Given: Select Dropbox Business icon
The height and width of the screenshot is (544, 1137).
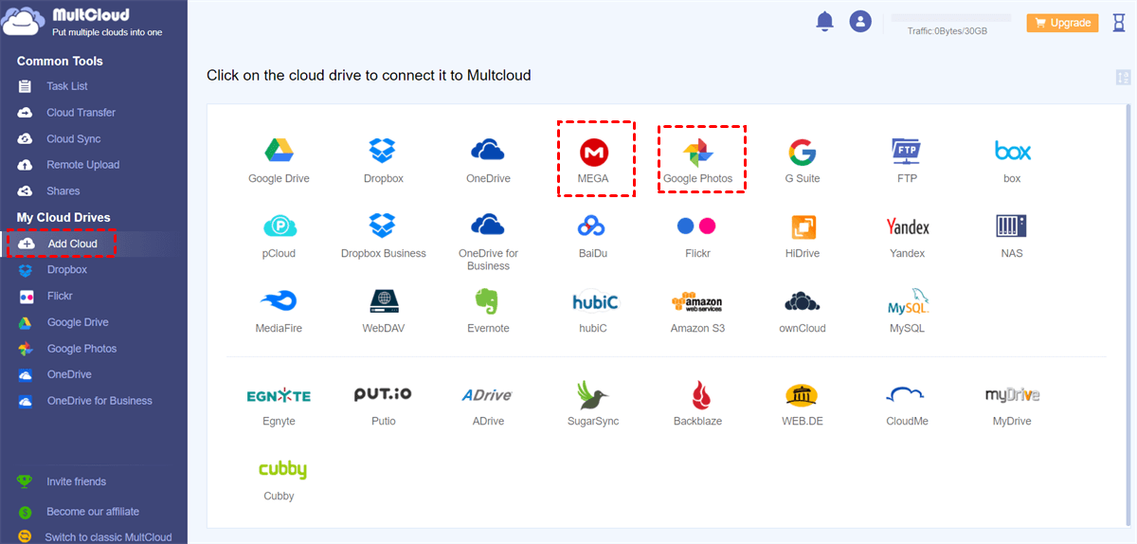Looking at the screenshot, I should click(x=383, y=235).
